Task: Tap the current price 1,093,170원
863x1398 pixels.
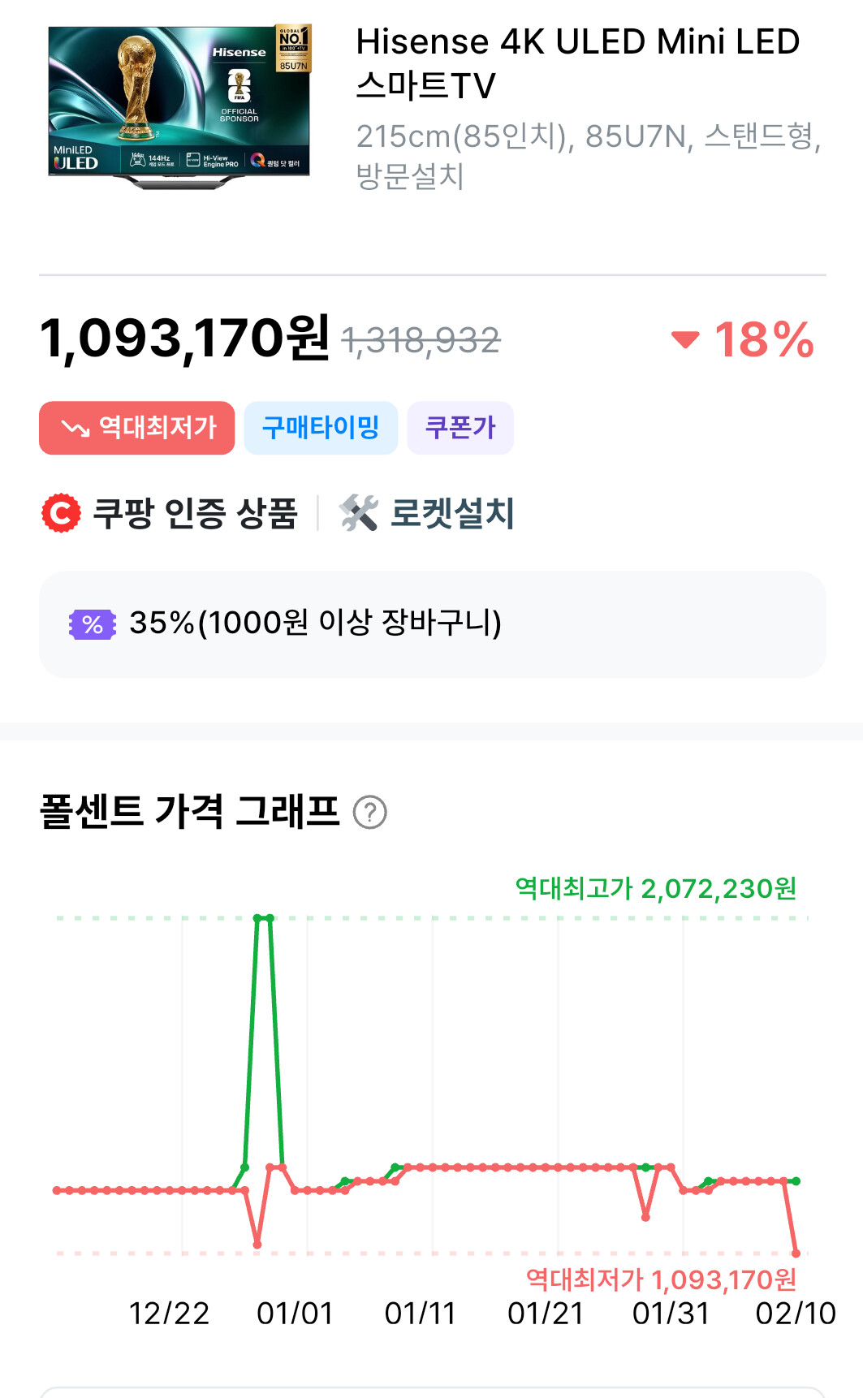Action: tap(184, 339)
